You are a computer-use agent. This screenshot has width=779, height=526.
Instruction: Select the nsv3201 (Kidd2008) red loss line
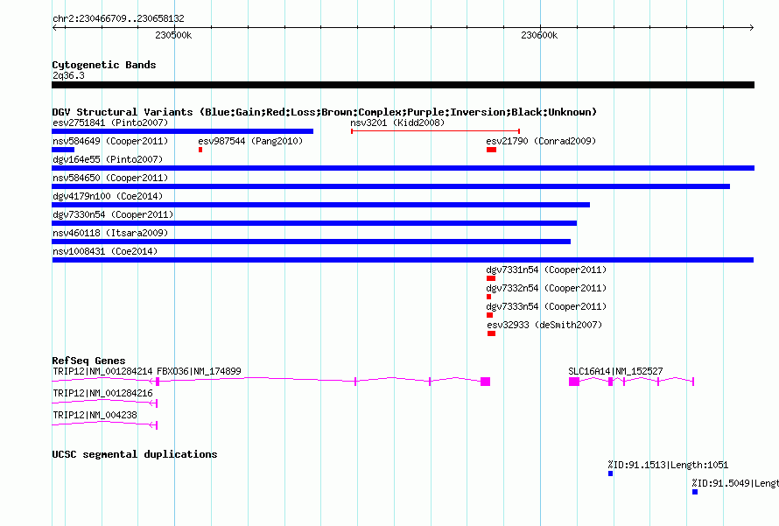[435, 131]
